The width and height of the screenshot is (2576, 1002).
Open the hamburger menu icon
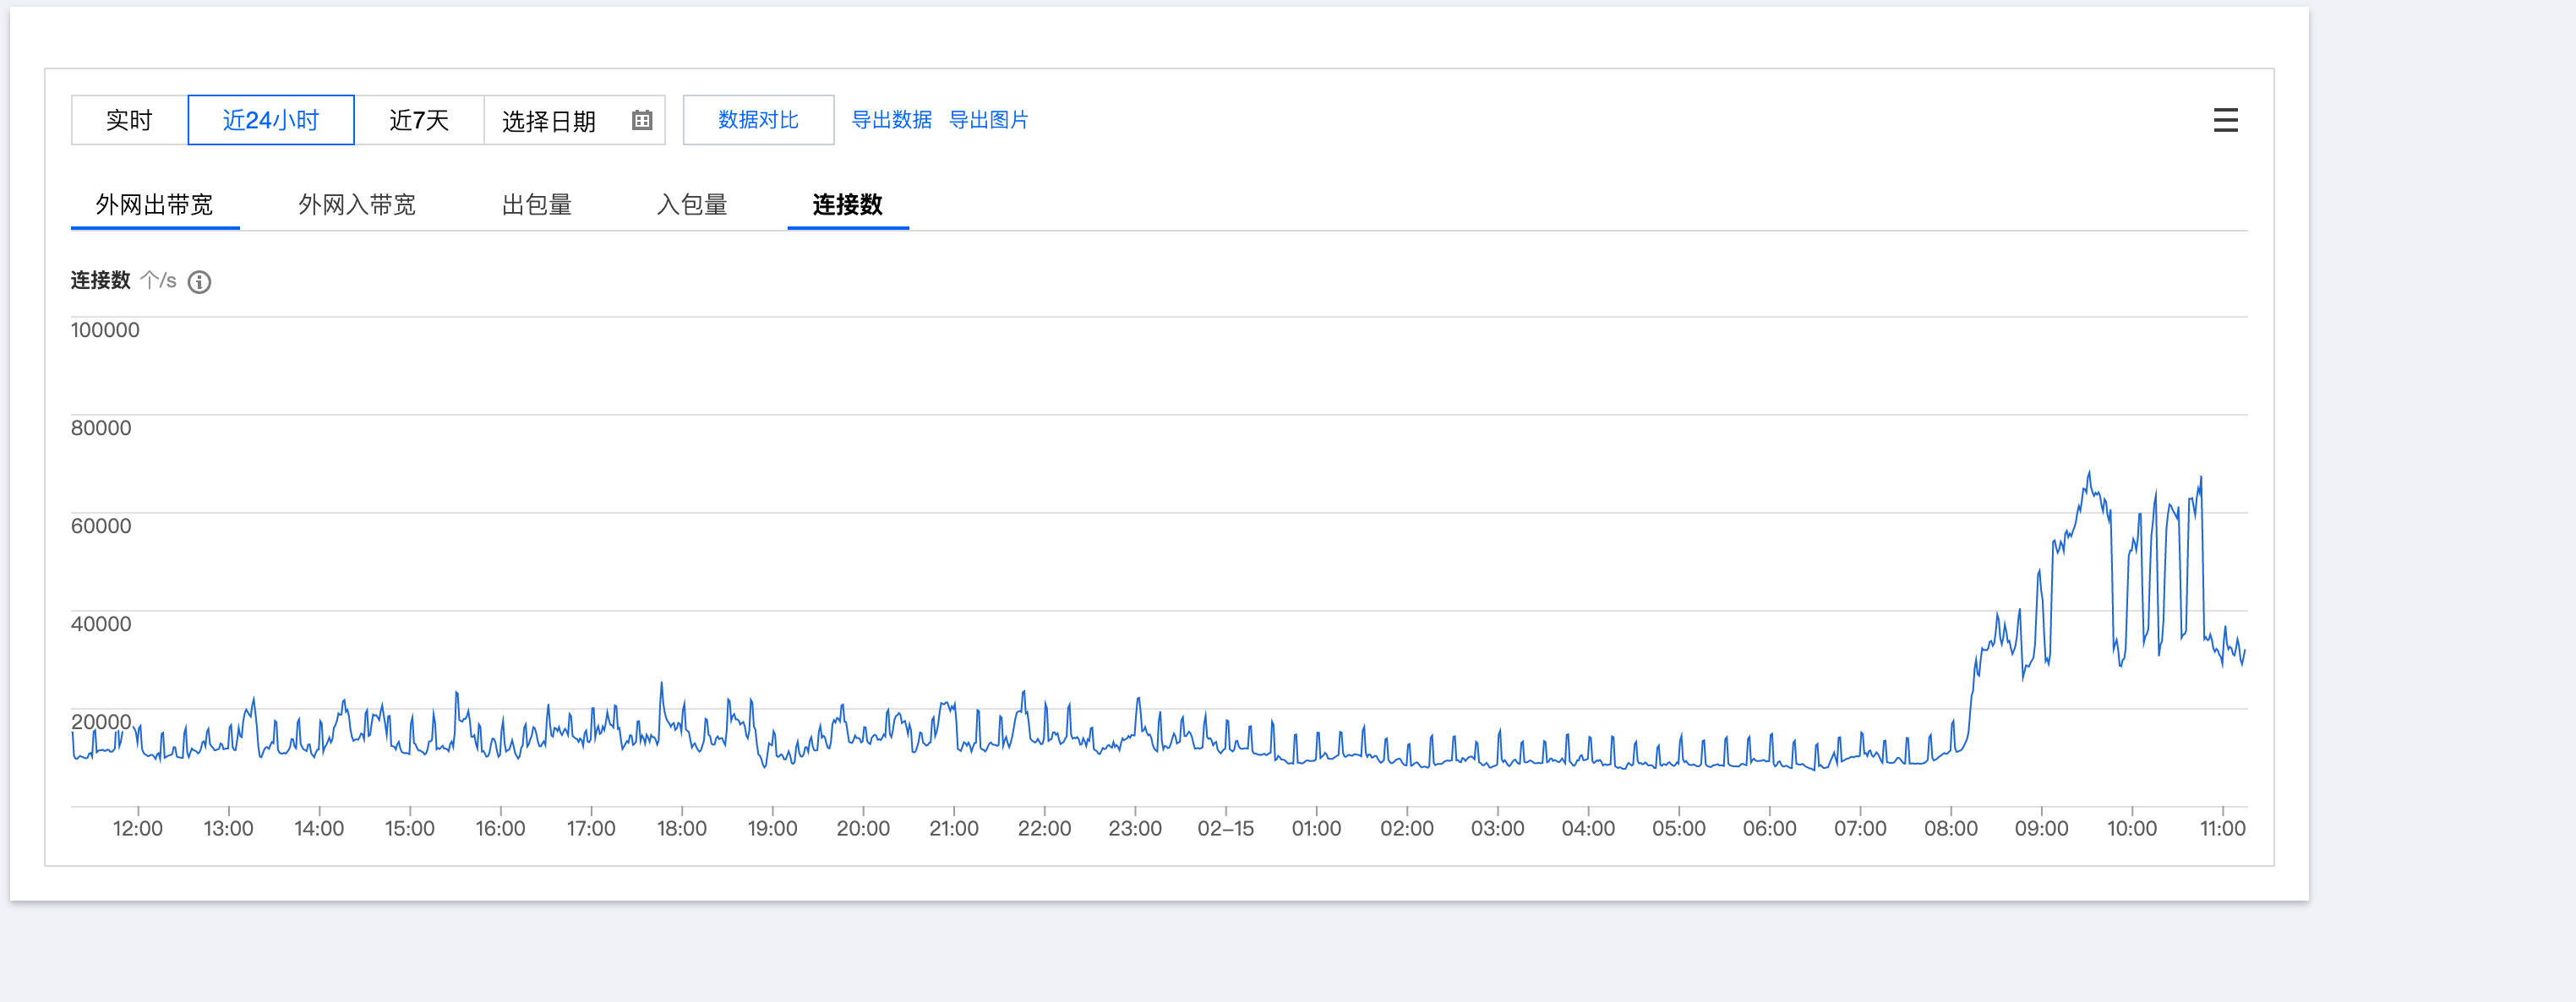[2225, 120]
